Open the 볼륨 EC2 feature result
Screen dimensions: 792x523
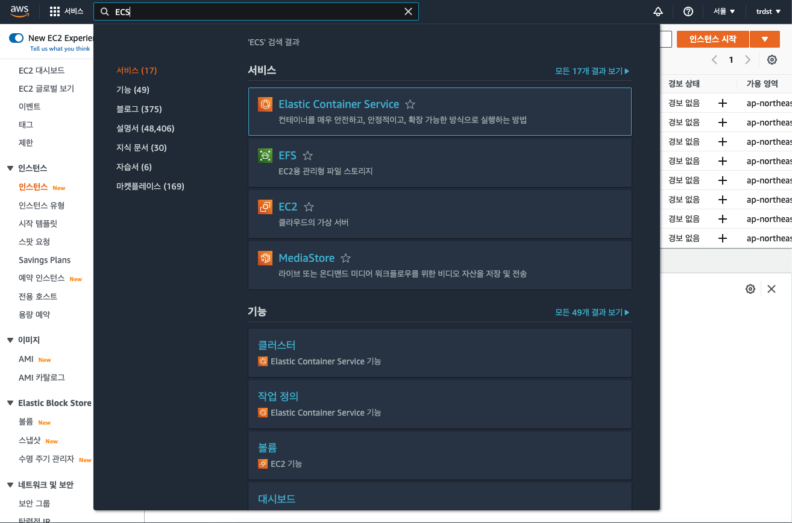pos(440,455)
